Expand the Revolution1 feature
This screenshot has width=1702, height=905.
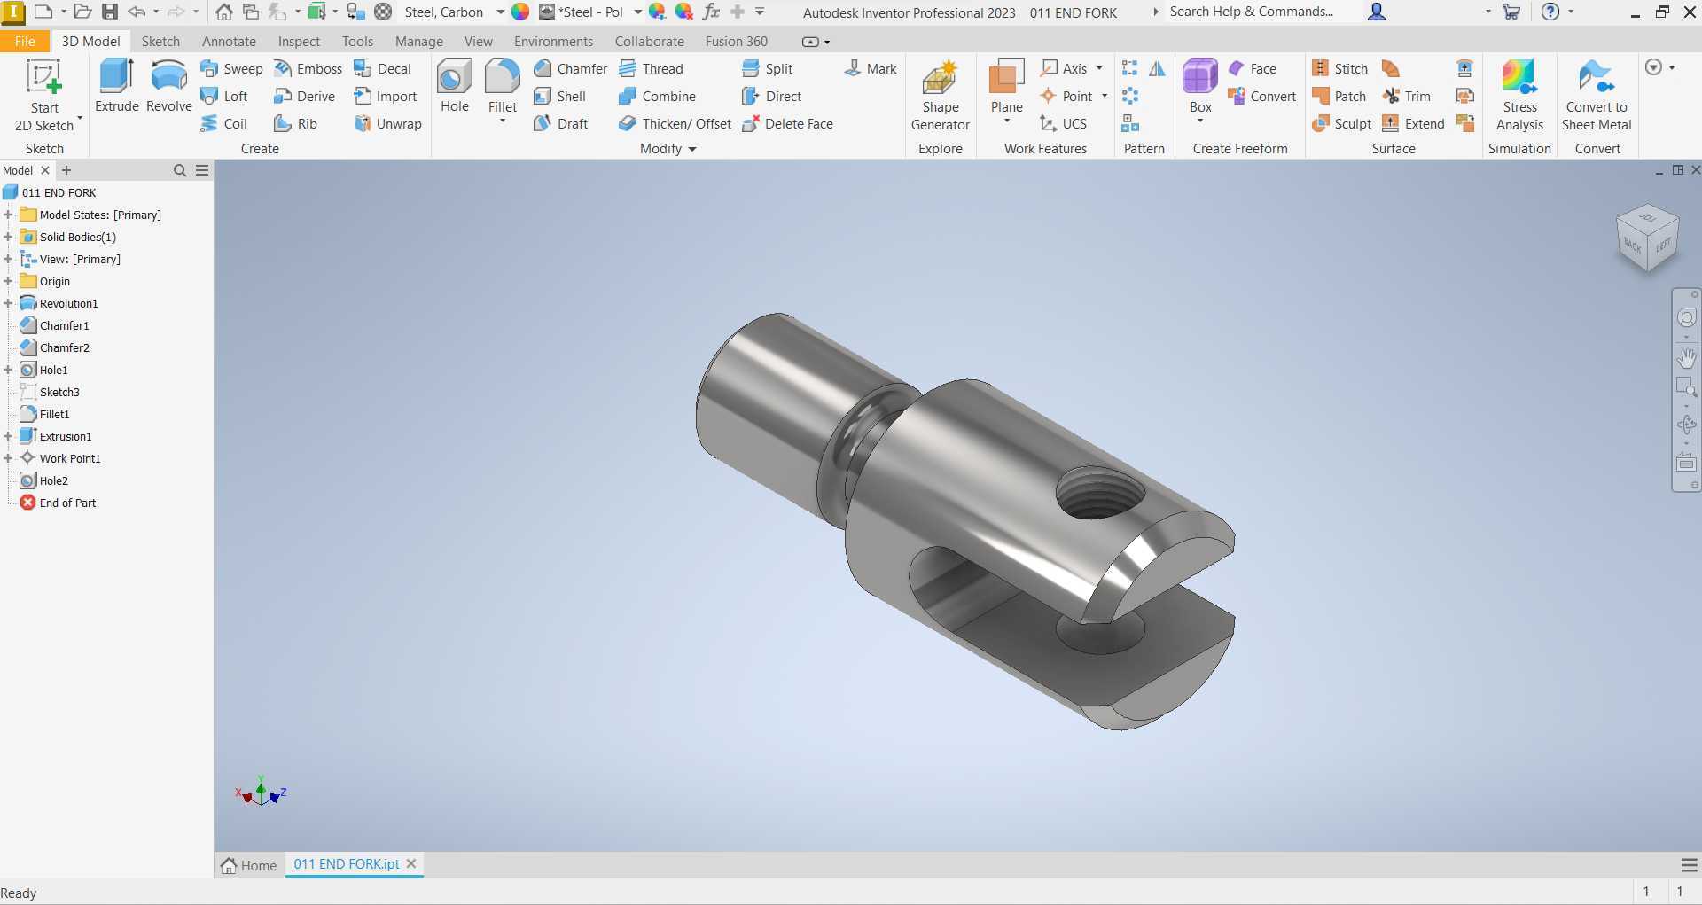[8, 303]
